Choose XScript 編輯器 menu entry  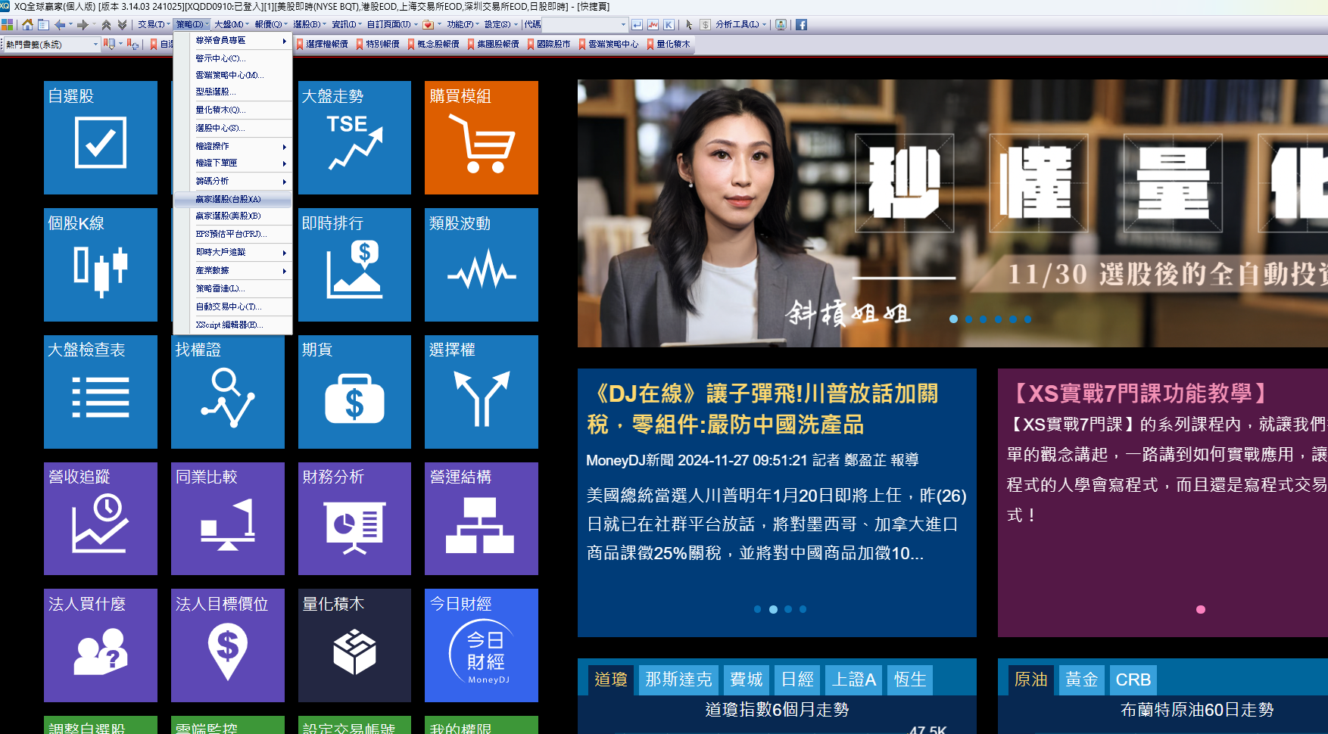(232, 325)
